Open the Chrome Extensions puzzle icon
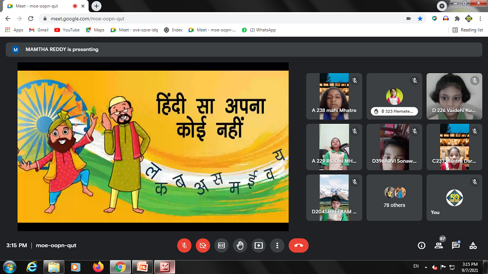This screenshot has width=488, height=274. tap(457, 19)
